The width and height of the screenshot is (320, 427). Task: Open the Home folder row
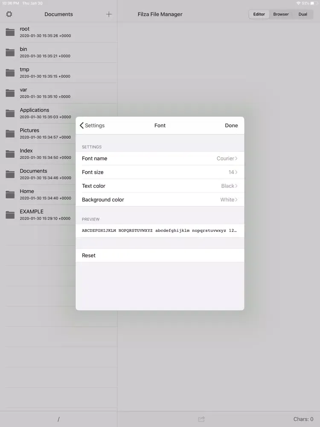tap(38, 194)
